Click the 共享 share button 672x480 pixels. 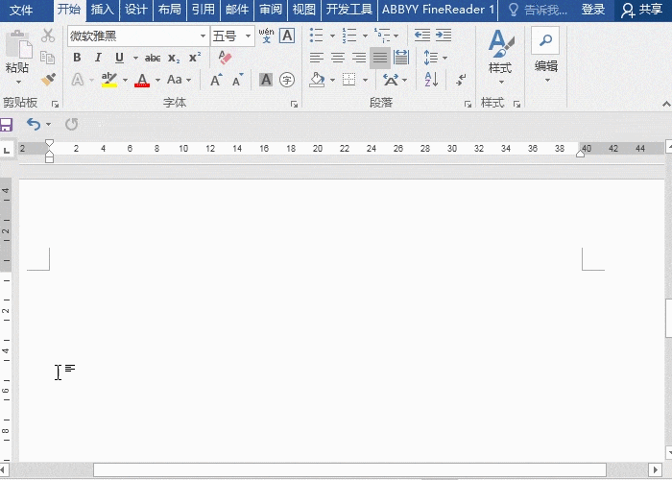click(642, 10)
